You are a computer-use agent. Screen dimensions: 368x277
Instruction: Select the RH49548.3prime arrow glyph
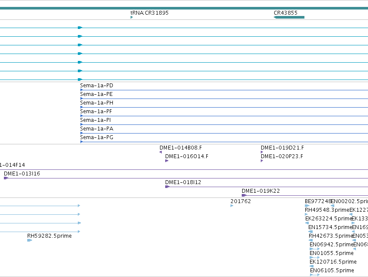point(306,214)
